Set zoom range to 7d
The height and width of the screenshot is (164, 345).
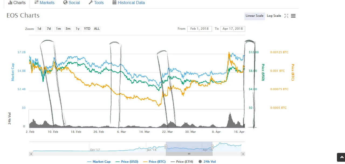(49, 29)
